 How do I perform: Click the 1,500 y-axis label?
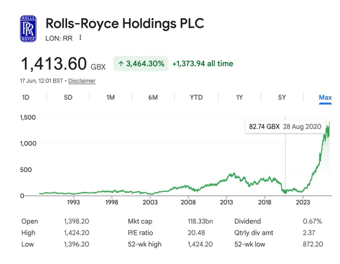[28, 117]
